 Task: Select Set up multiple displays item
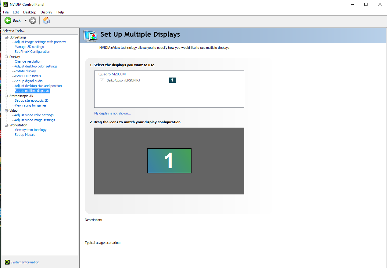click(x=32, y=91)
